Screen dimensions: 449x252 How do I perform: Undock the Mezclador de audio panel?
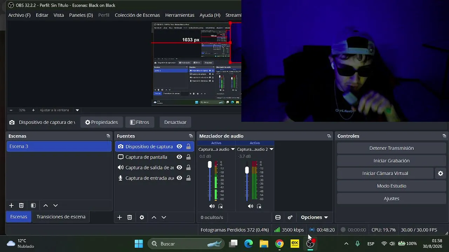329,136
